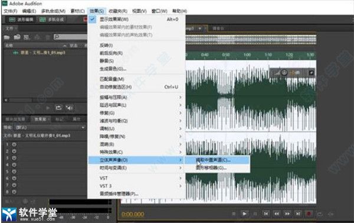Click the files panel horizontal scrollbar

tap(45, 100)
